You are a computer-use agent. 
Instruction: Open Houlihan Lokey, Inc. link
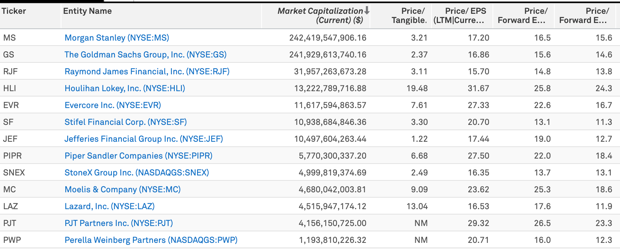pos(124,88)
